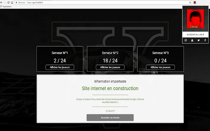
Task: Click the 2 / 24 player count
Action: tap(60, 61)
